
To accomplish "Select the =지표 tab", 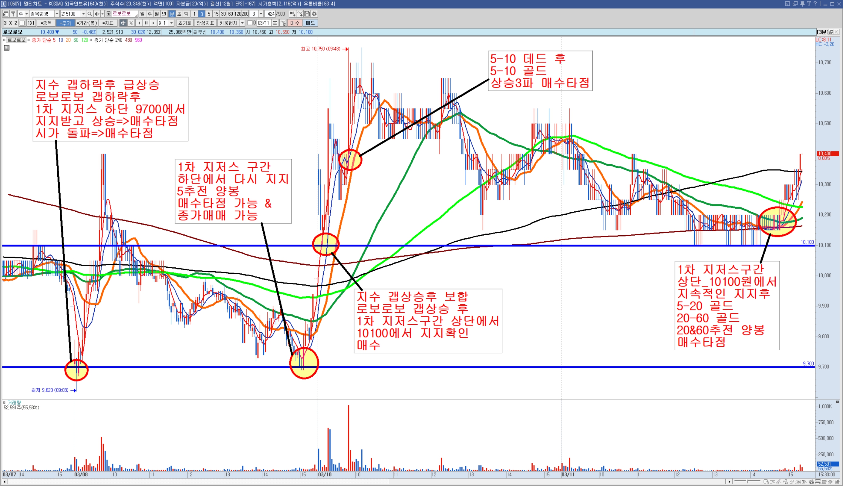I will pyautogui.click(x=108, y=23).
